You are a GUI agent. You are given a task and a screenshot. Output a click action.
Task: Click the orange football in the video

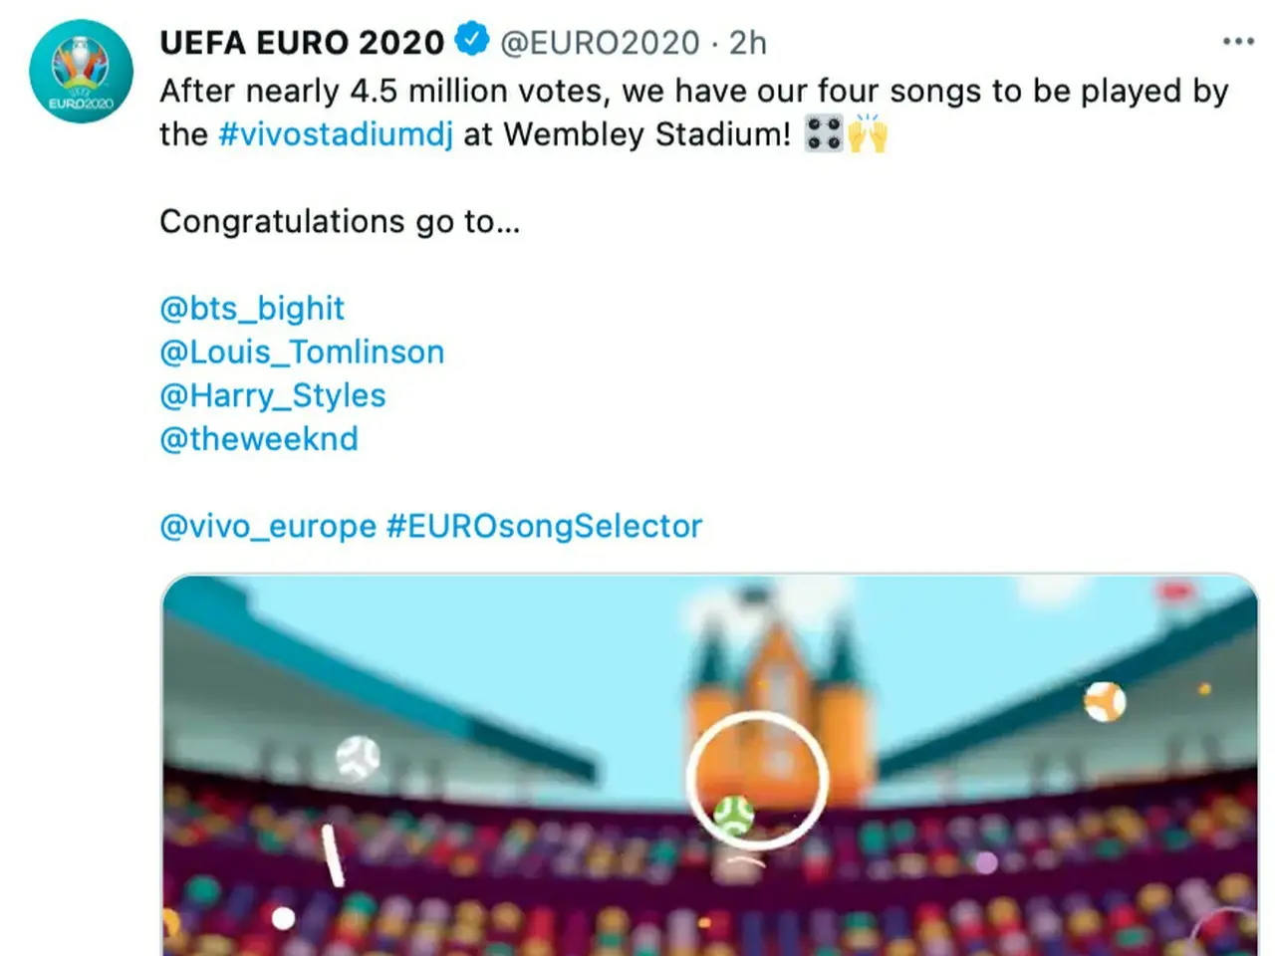1105,702
